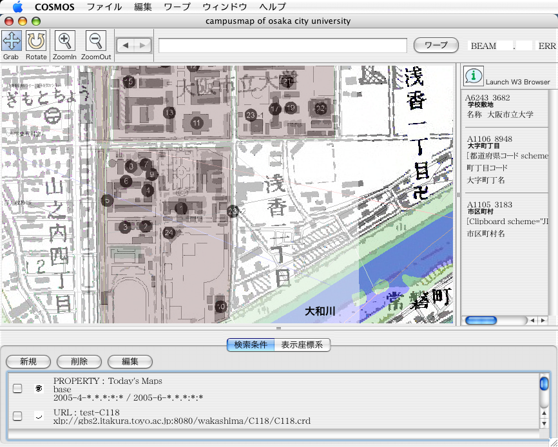Select the Rotate tool

click(36, 41)
